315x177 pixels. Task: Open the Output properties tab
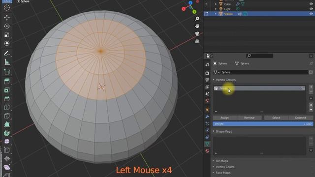click(207, 80)
